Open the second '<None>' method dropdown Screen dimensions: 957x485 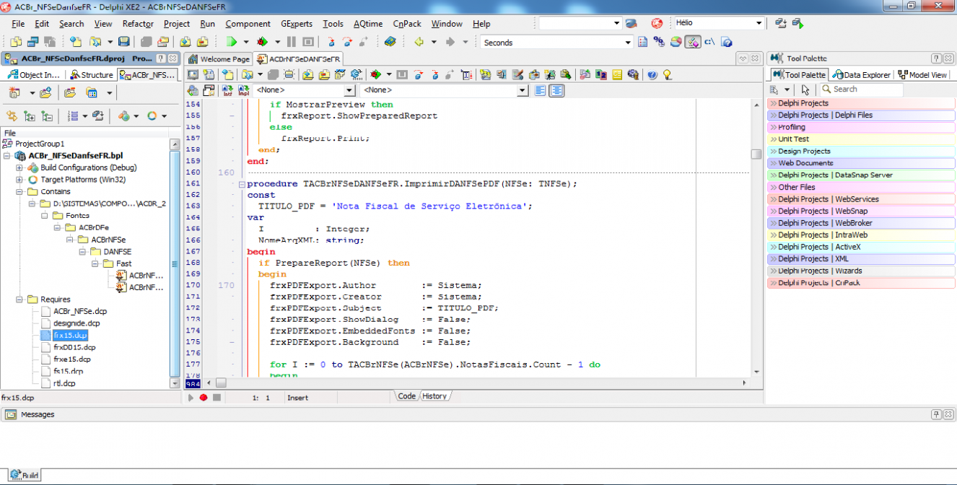[x=523, y=90]
